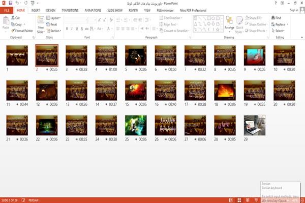Image resolution: width=305 pixels, height=203 pixels.
Task: Open the font size combo box
Action: coord(92,20)
